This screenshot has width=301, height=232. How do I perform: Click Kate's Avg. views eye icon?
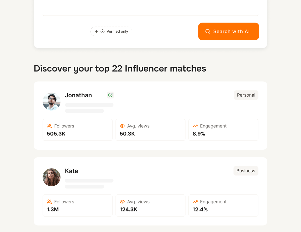click(x=122, y=202)
